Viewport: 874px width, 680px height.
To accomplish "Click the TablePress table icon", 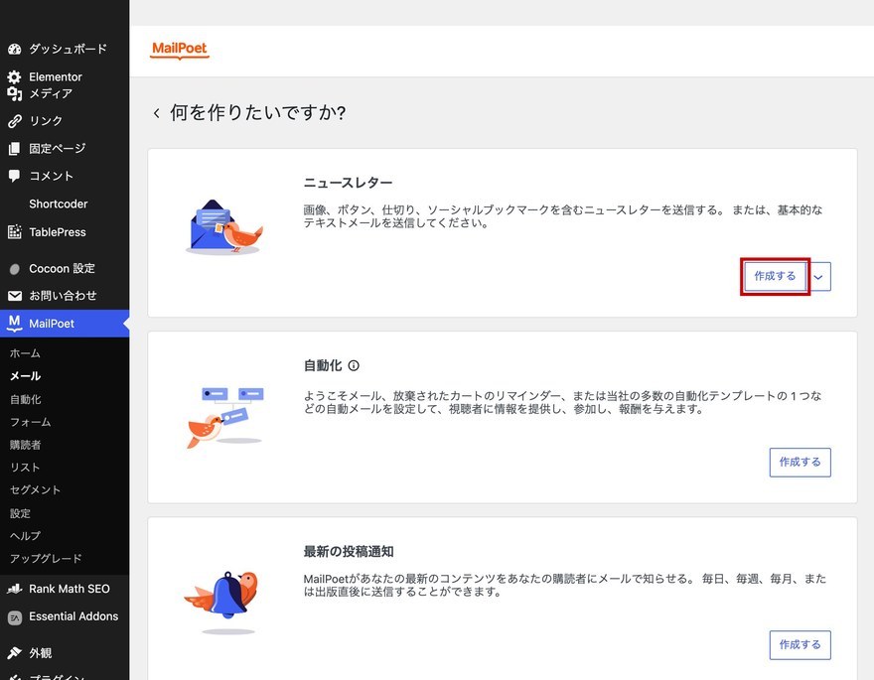I will point(15,231).
